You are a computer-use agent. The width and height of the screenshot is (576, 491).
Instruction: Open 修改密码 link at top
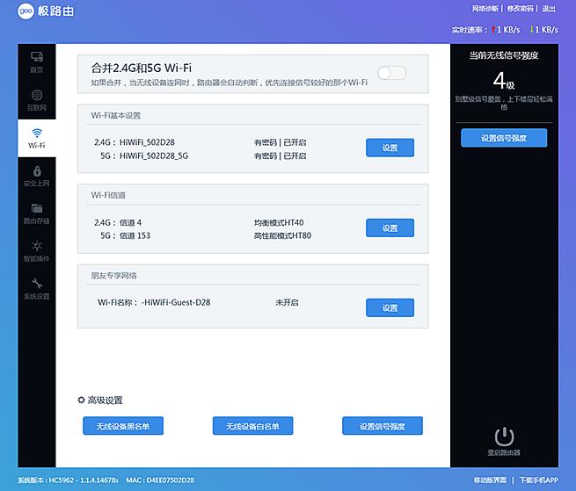point(520,9)
